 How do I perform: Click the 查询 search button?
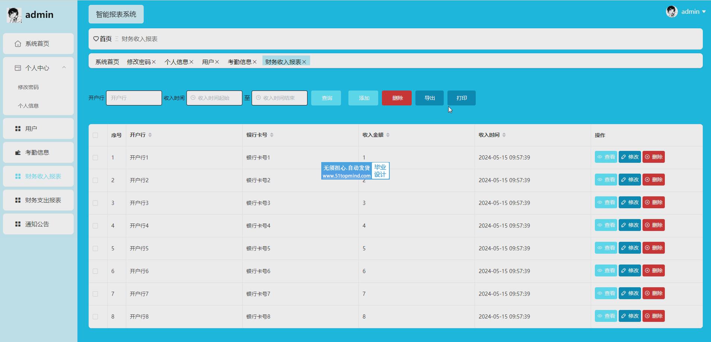coord(326,98)
